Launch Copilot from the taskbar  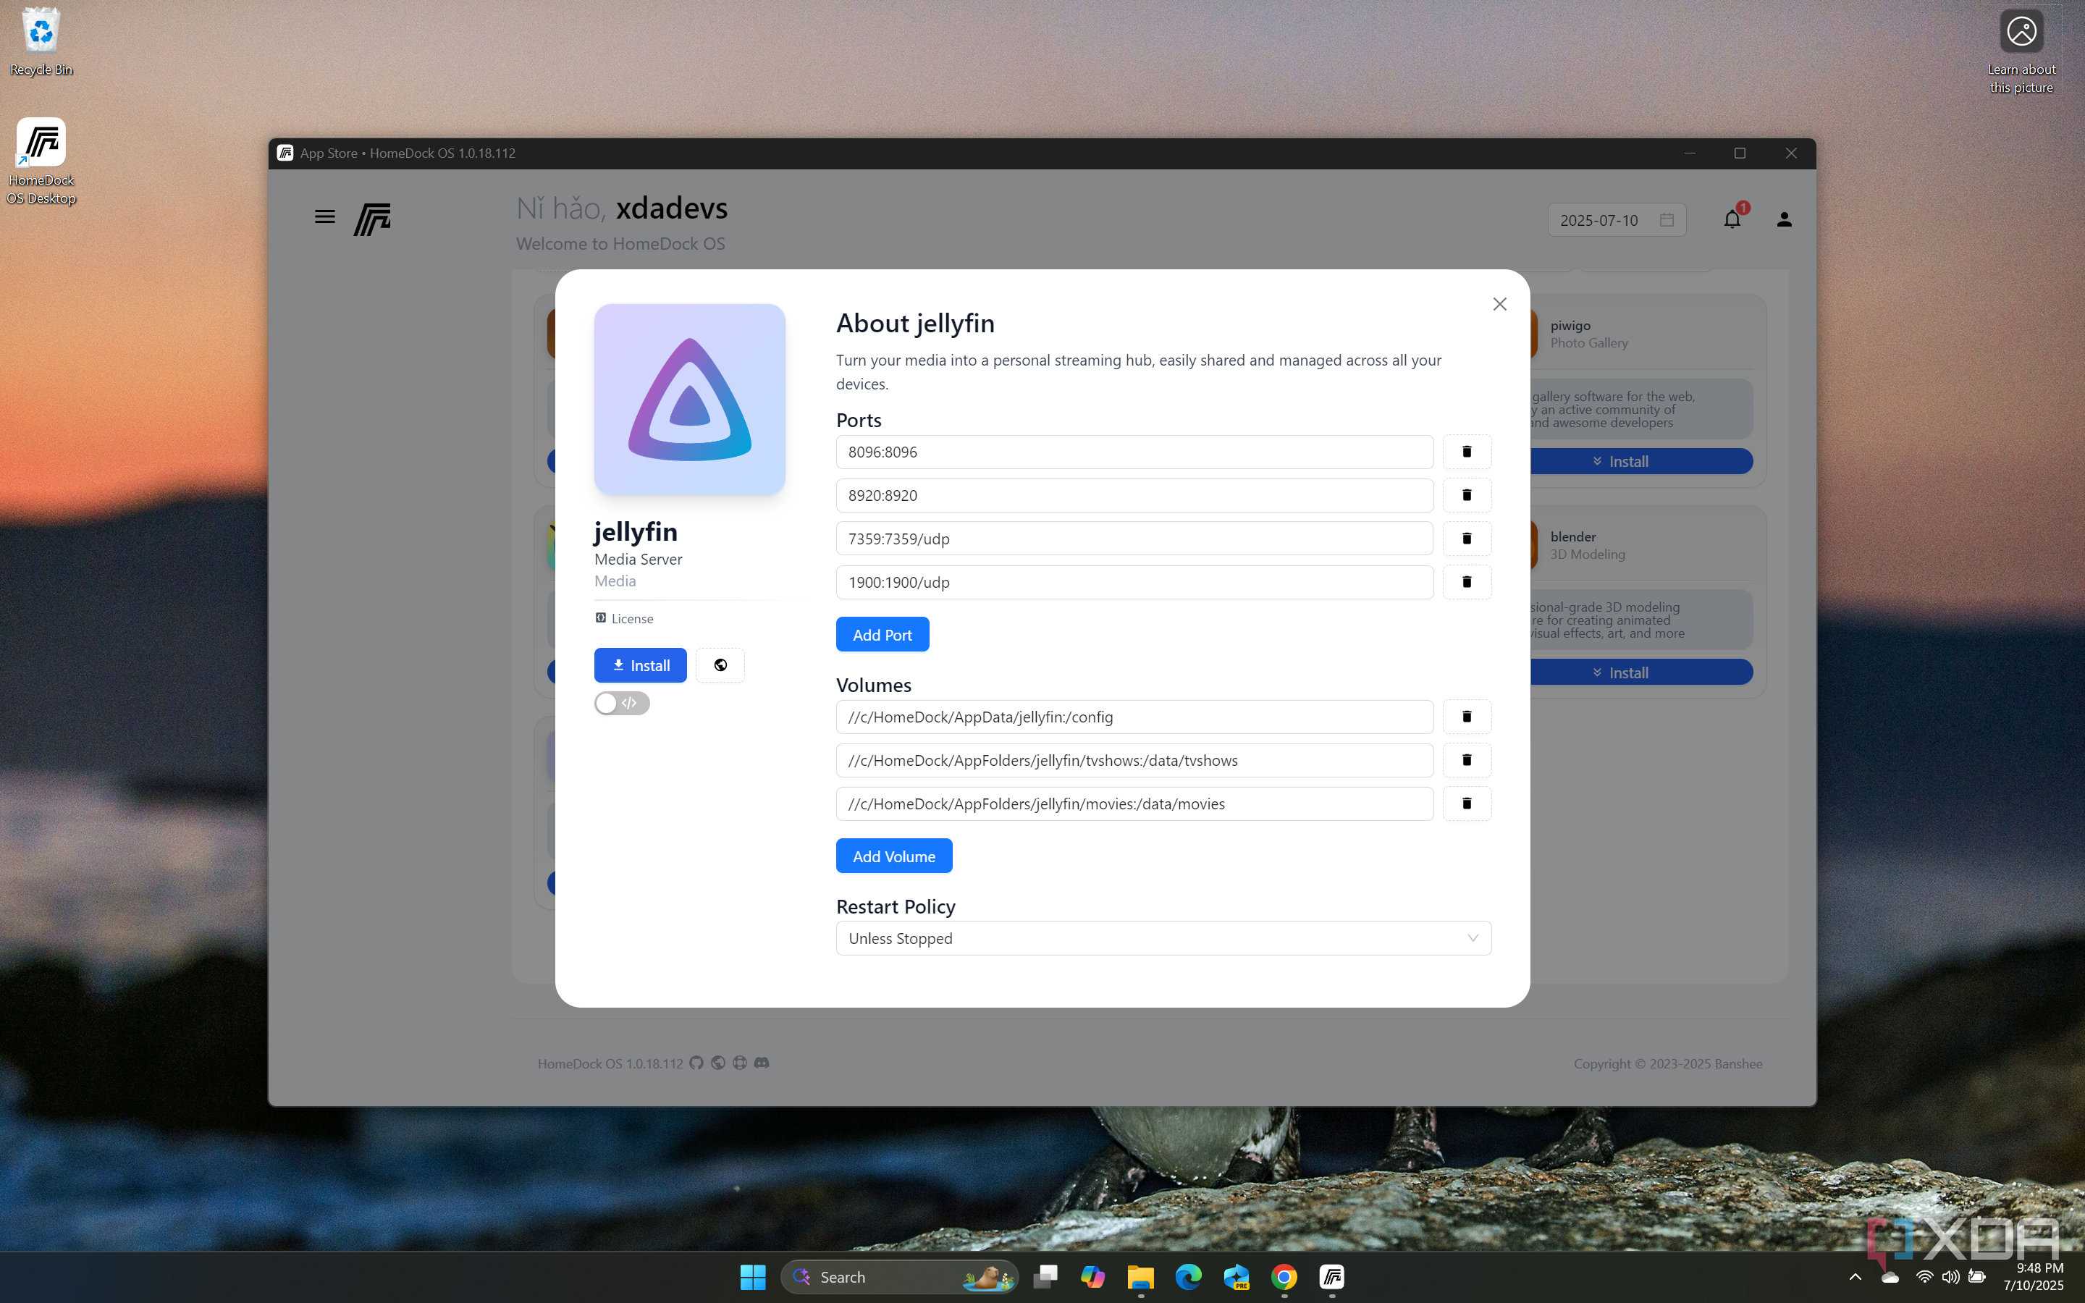[x=1092, y=1276]
